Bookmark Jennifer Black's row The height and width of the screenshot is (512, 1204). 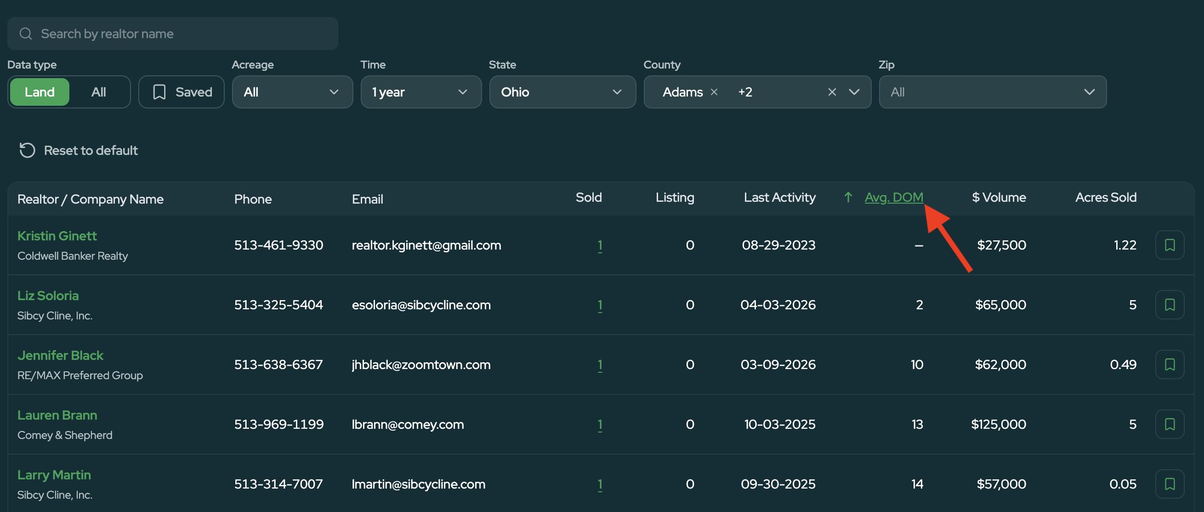1170,365
